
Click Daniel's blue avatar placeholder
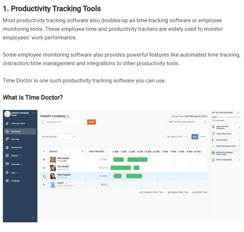pos(53,184)
